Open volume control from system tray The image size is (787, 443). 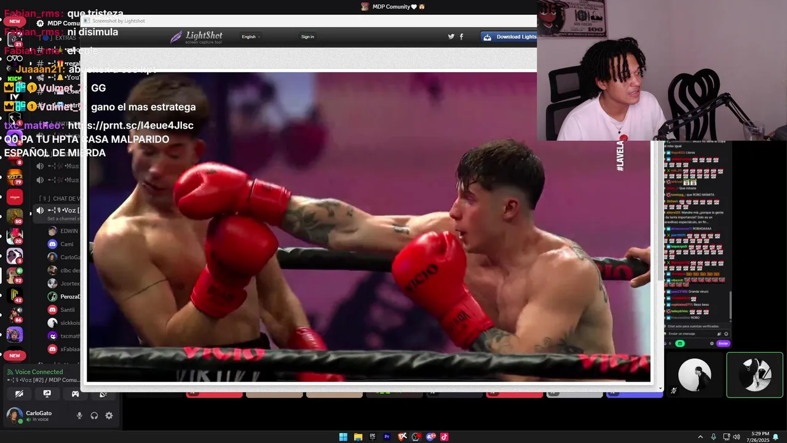pyautogui.click(x=736, y=437)
